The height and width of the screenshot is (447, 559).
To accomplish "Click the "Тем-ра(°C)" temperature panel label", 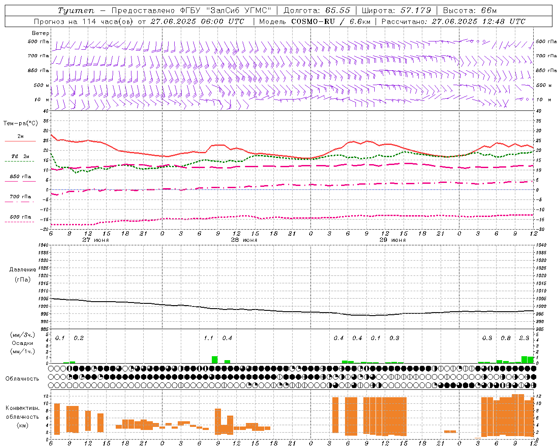I will (21, 124).
